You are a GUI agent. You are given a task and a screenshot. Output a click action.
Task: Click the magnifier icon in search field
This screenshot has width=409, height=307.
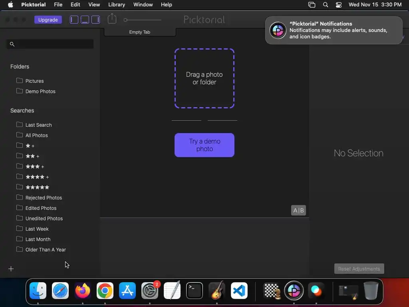(x=12, y=44)
